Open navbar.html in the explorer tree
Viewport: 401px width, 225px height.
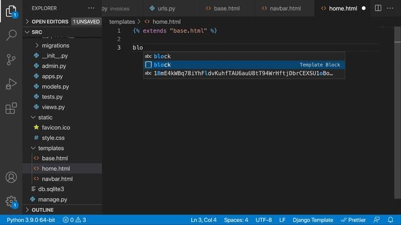57,179
